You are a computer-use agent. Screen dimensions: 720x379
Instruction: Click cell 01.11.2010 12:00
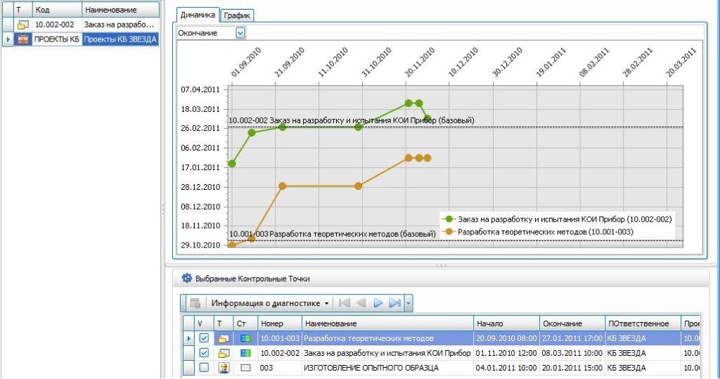506,353
